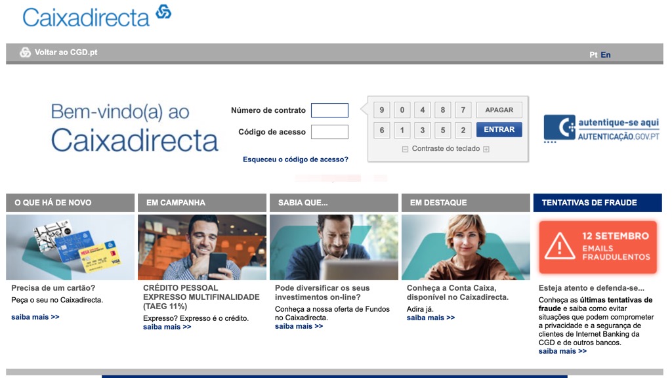Tap keypad digit 1
Viewport: 672px width, 378px height.
[402, 131]
